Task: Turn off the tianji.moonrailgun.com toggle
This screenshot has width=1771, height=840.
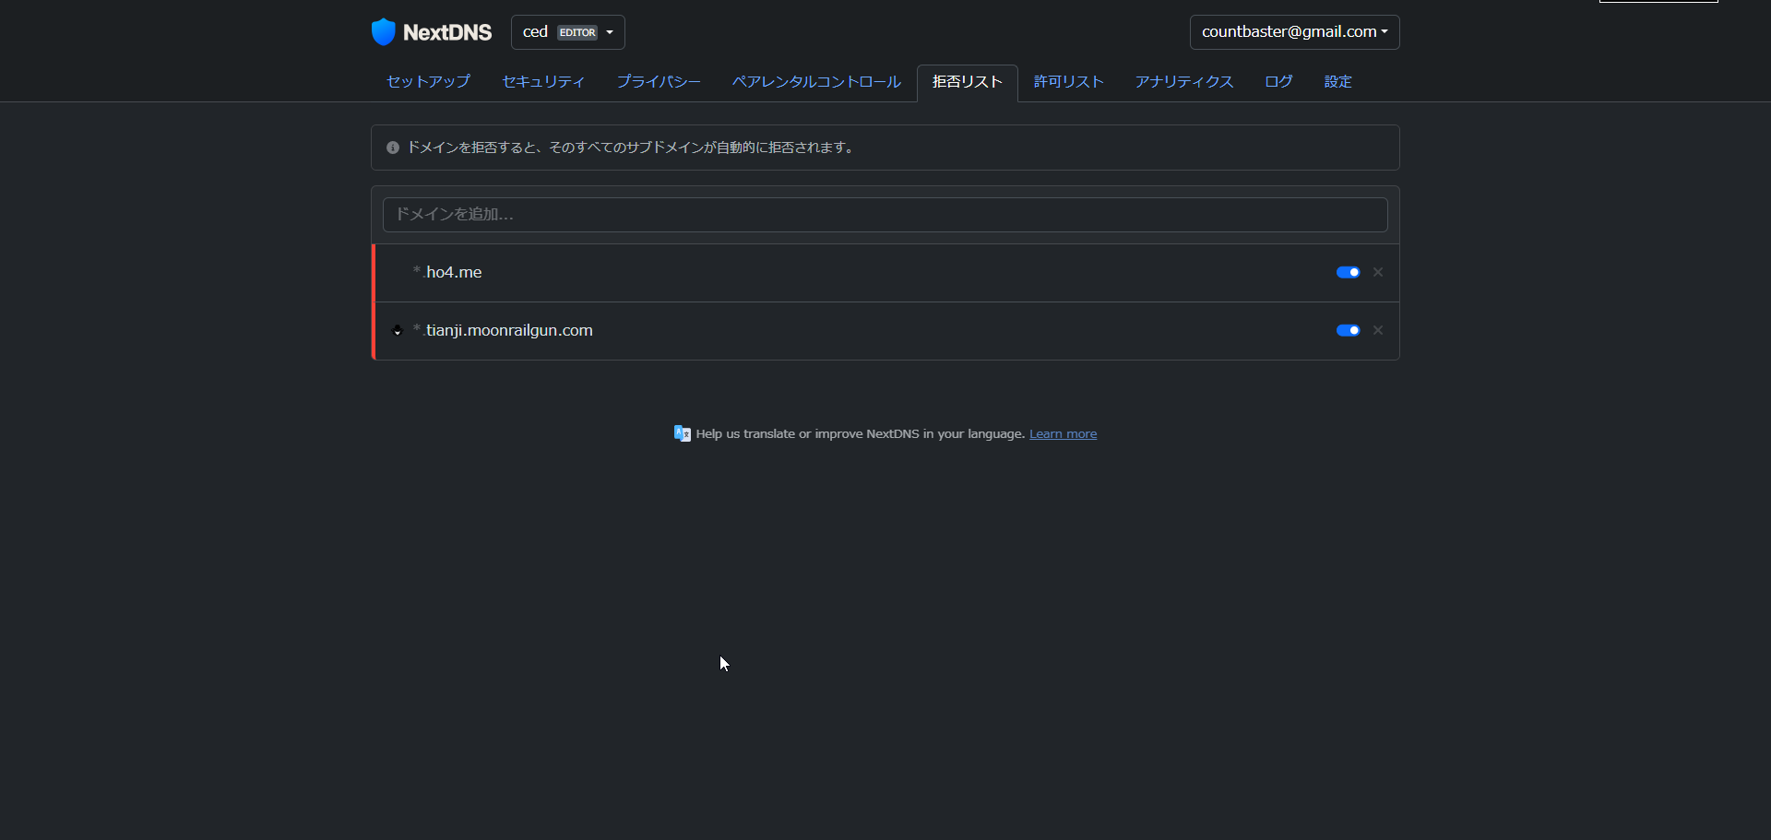Action: pos(1348,330)
